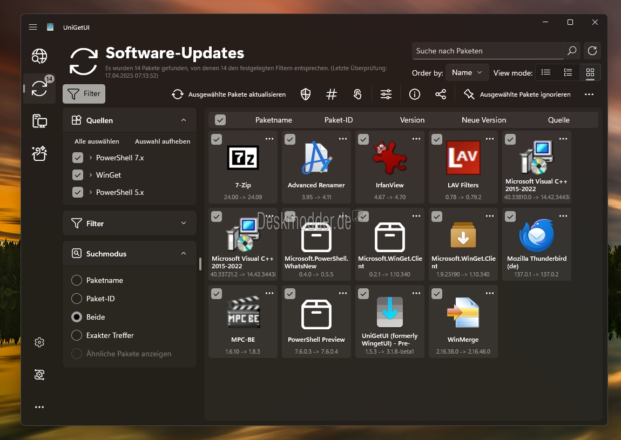
Task: Sort by the Paket-ID column header
Action: coord(339,120)
